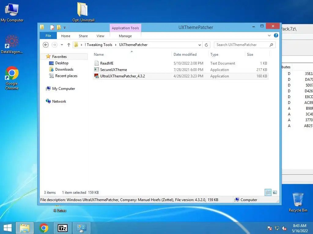Click the Forward navigation arrow
The height and width of the screenshot is (234, 313).
[x=54, y=45]
